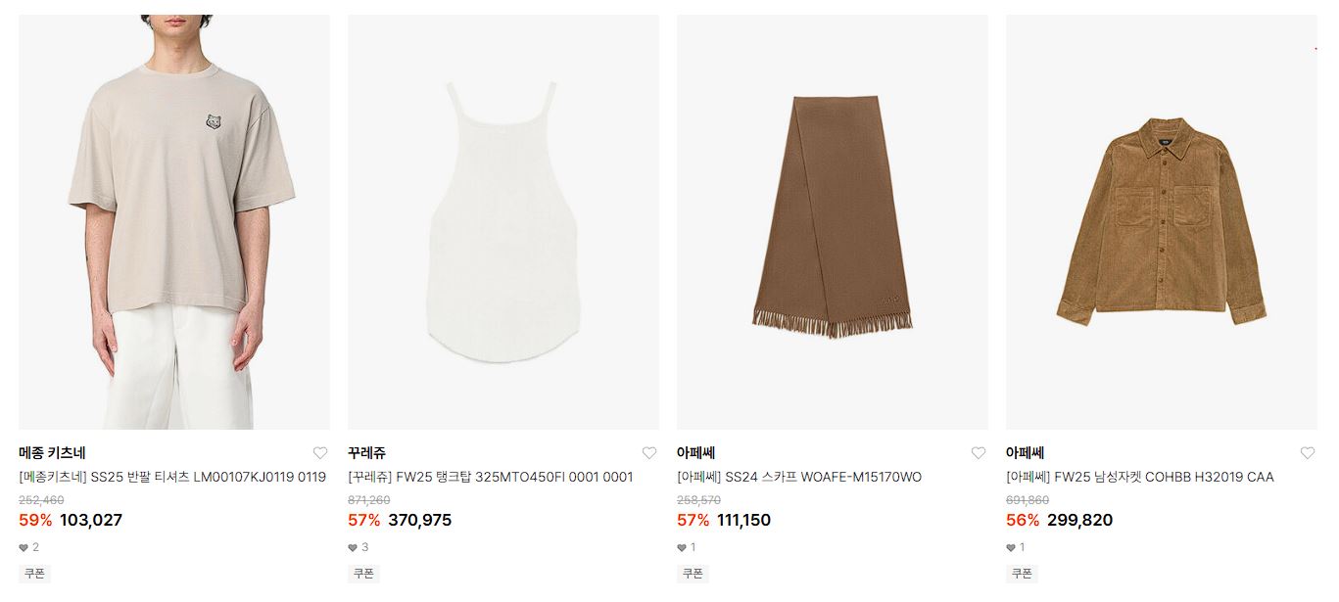
Task: Click like count icon under the 370,975 price
Action: (353, 548)
